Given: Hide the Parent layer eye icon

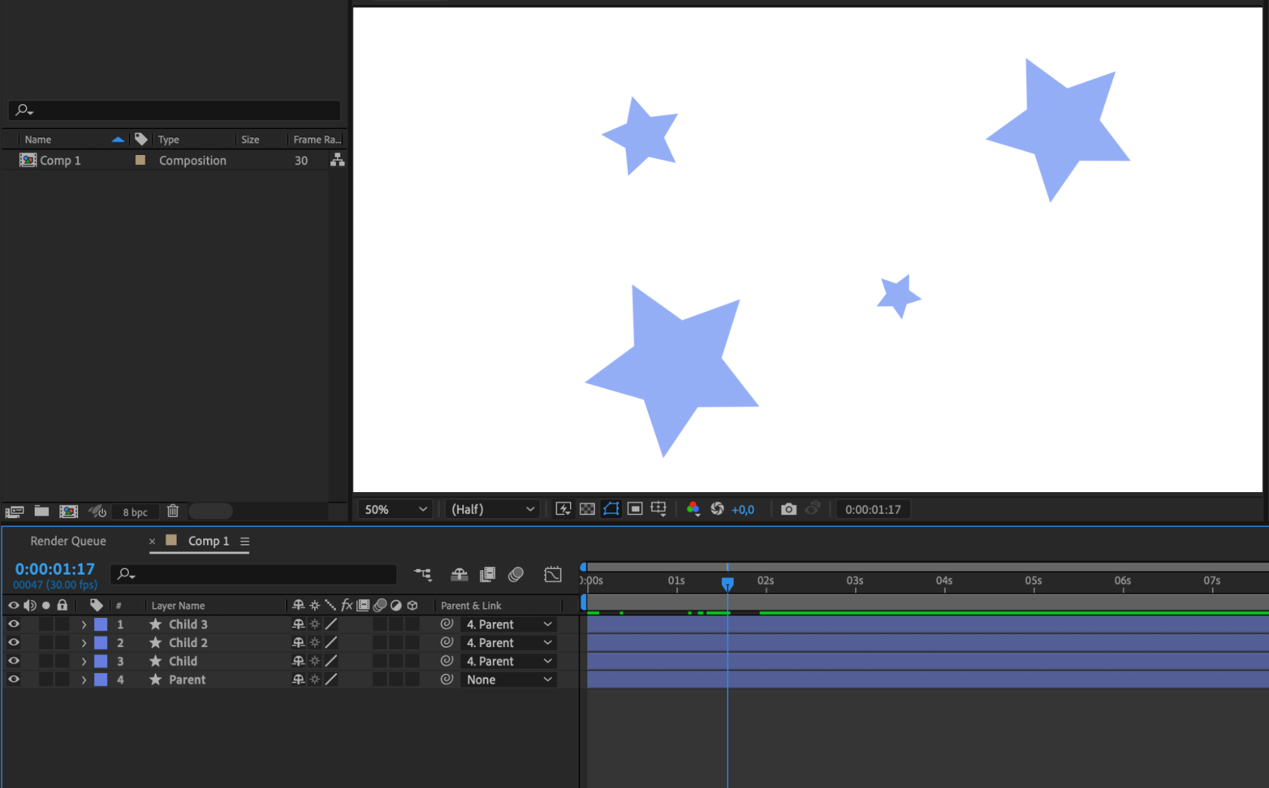Looking at the screenshot, I should point(13,679).
